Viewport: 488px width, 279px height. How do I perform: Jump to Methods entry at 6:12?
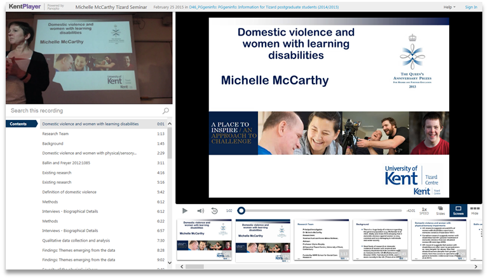[x=104, y=202]
